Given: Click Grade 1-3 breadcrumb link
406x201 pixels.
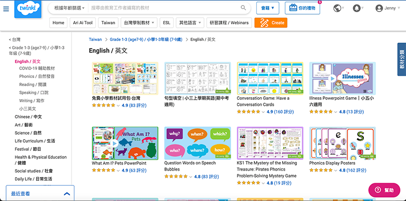Looking at the screenshot, I should (x=146, y=39).
